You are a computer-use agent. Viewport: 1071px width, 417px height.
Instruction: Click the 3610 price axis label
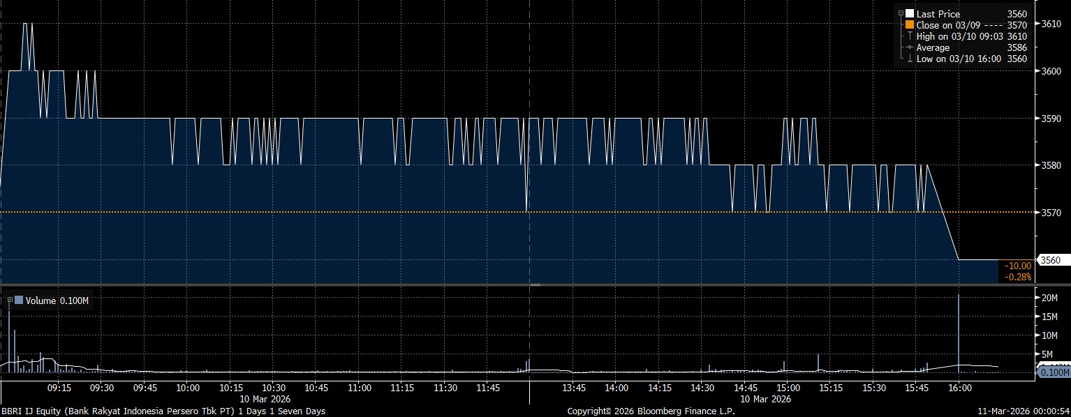pos(1051,24)
